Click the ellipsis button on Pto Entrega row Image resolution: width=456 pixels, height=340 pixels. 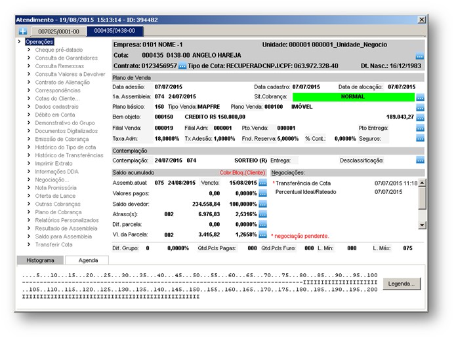[x=420, y=128]
